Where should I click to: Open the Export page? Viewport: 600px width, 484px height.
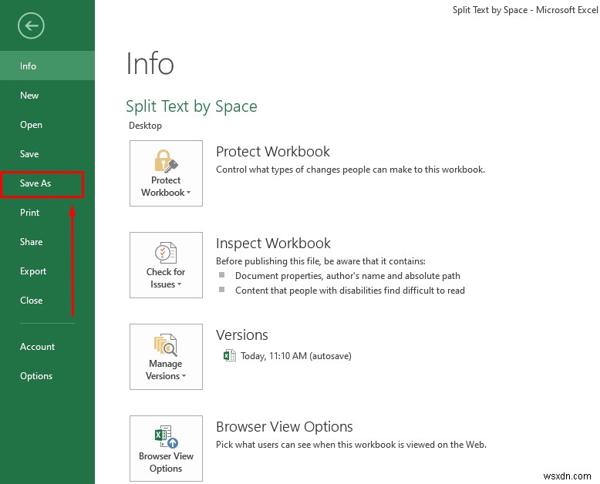click(47, 271)
